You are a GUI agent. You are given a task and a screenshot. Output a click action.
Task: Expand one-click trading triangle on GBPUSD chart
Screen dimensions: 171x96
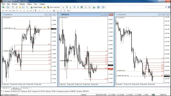(x=60, y=18)
